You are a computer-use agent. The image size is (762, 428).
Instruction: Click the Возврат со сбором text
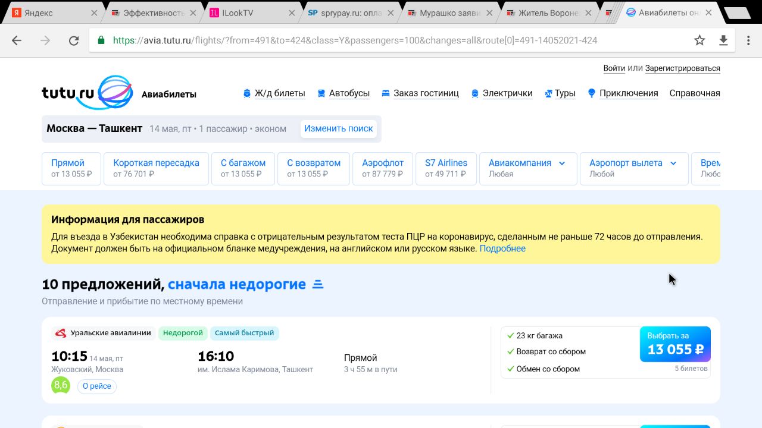point(551,352)
